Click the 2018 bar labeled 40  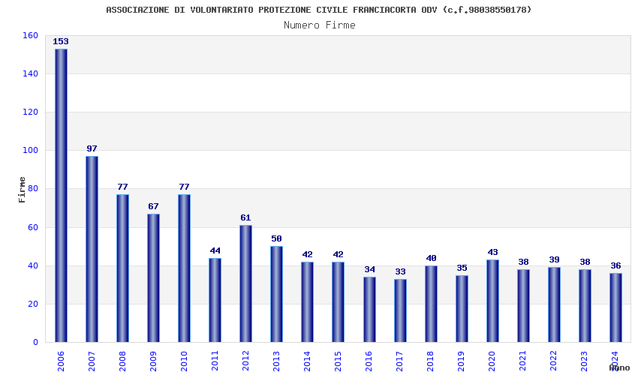pyautogui.click(x=432, y=304)
